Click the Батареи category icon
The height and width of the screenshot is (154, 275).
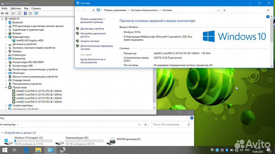(x=10, y=33)
